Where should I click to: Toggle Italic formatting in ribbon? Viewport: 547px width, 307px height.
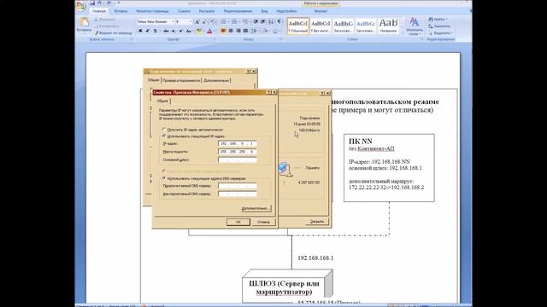(x=147, y=31)
